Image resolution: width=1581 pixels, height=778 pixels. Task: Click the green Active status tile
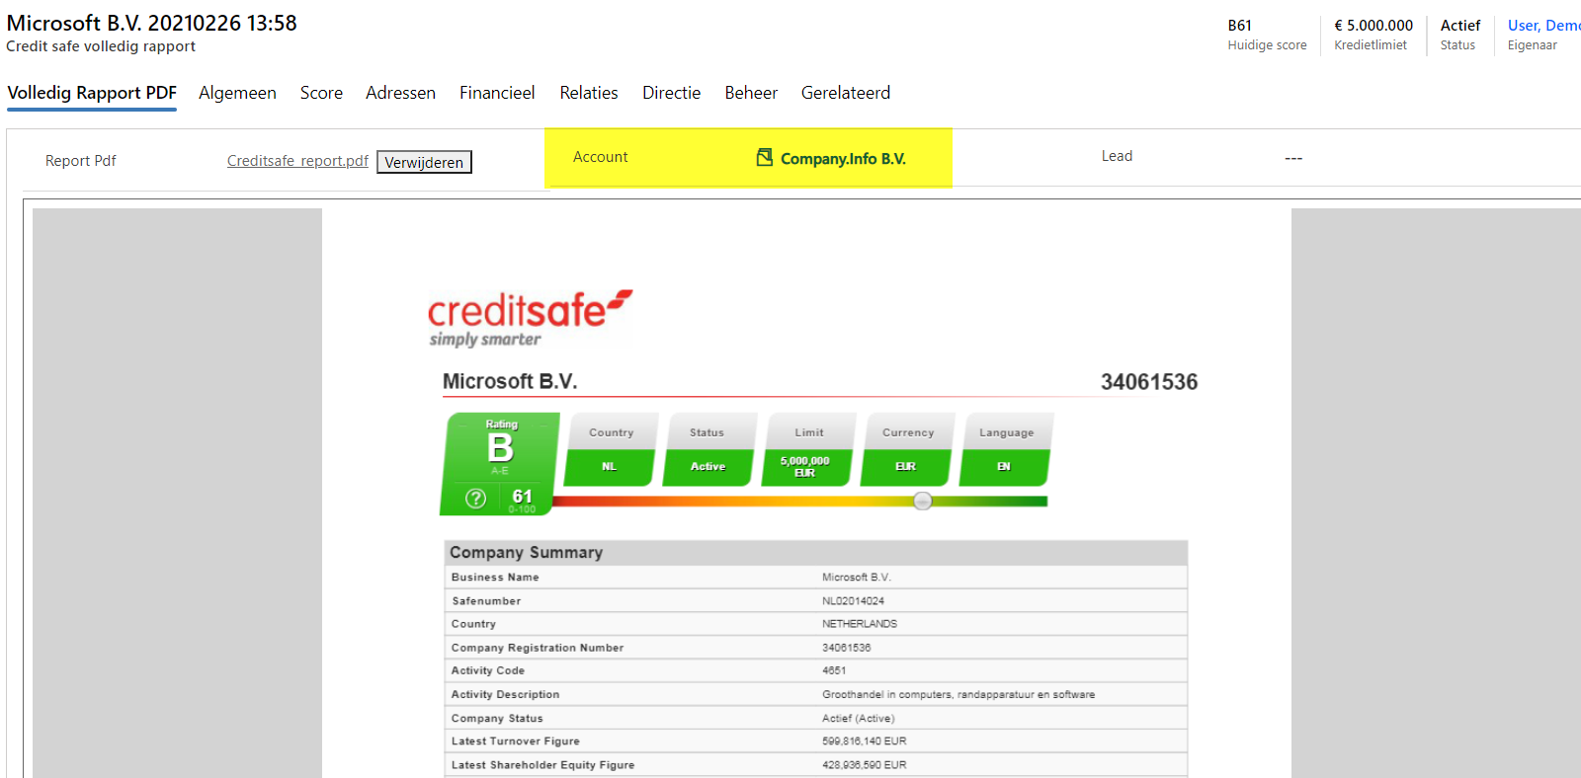707,467
